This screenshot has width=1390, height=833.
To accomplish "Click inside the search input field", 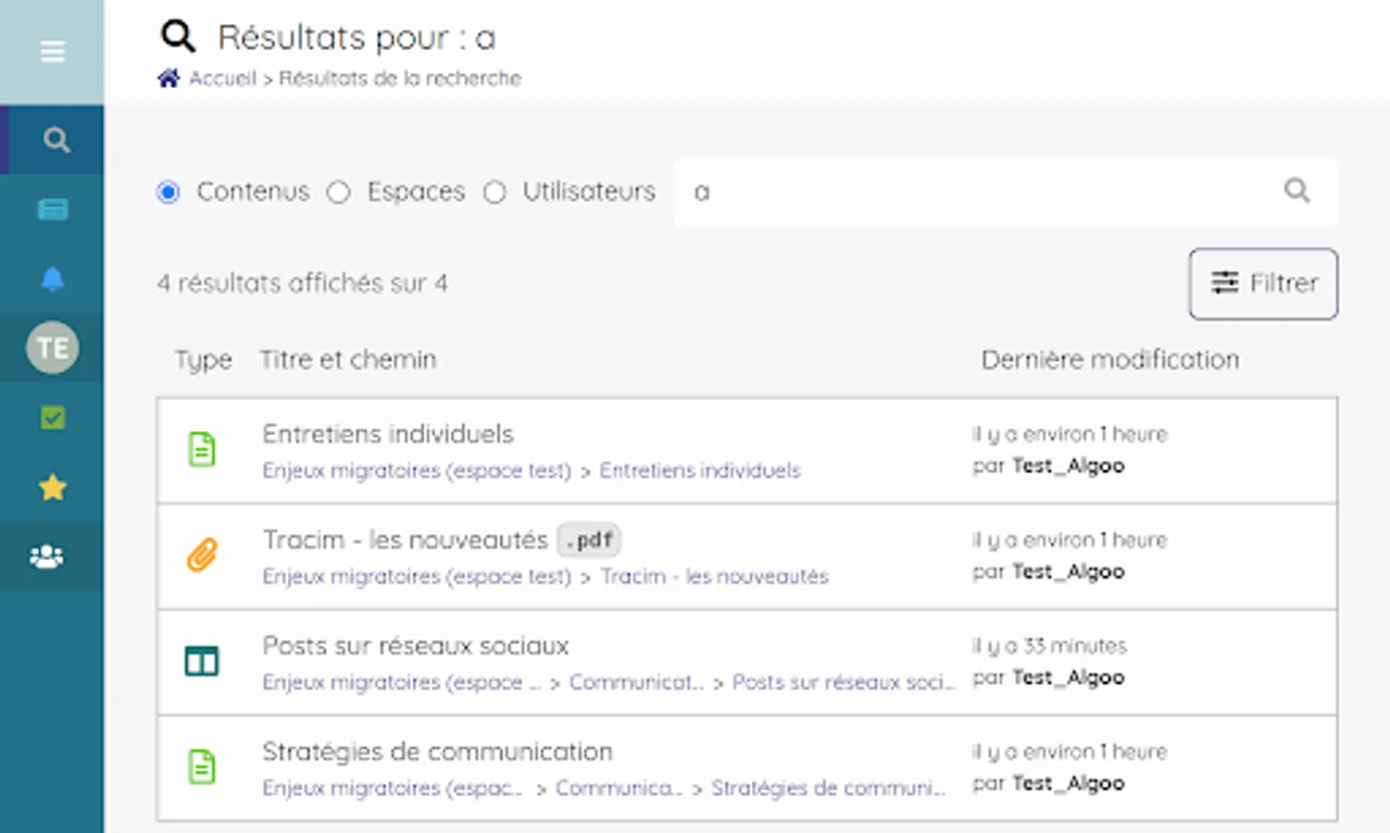I will pyautogui.click(x=926, y=192).
